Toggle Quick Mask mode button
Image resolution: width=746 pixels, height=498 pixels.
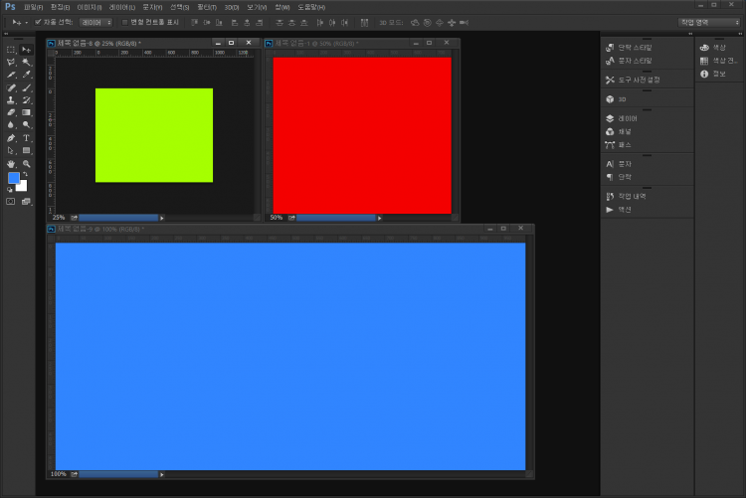pos(11,201)
